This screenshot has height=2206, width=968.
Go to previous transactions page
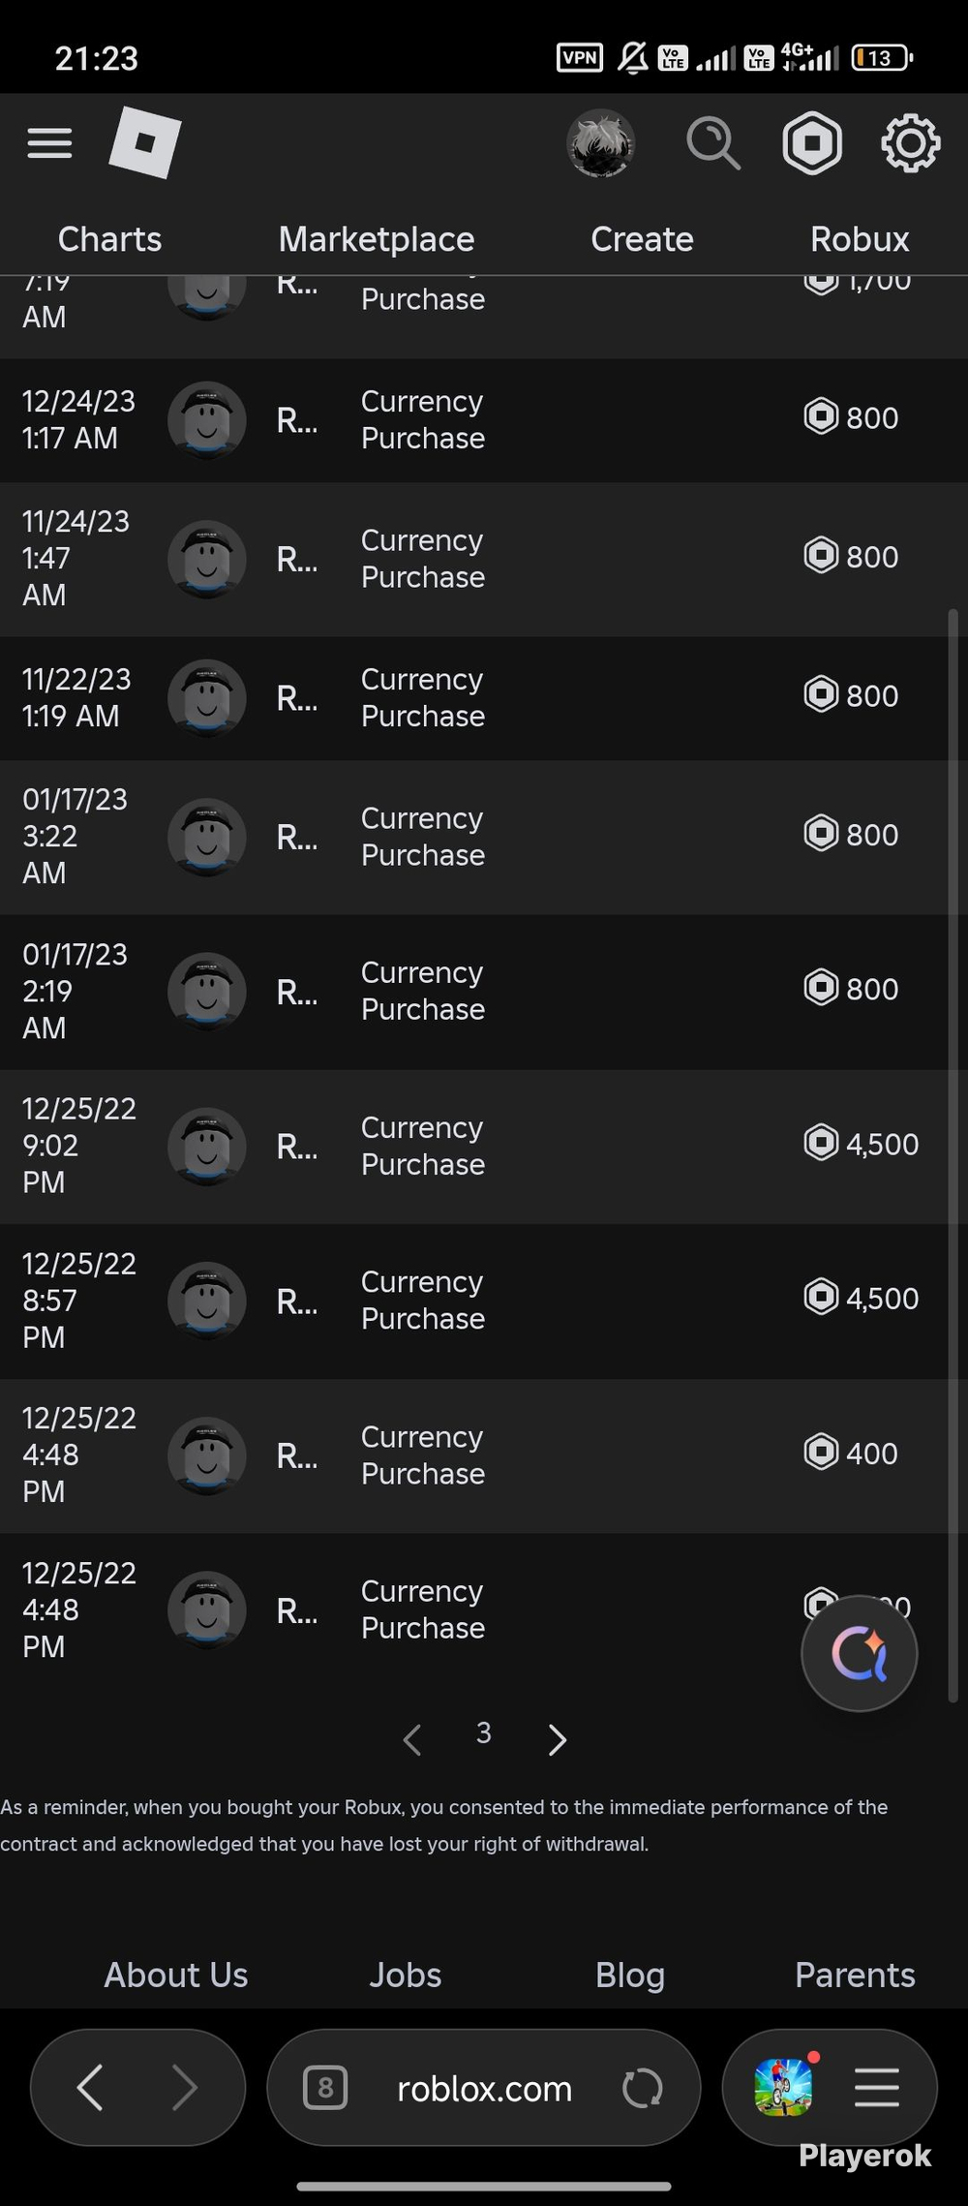coord(412,1739)
